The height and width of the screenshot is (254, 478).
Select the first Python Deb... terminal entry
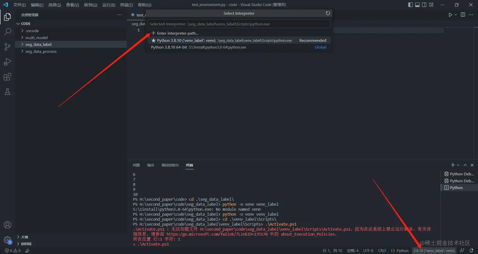(459, 174)
